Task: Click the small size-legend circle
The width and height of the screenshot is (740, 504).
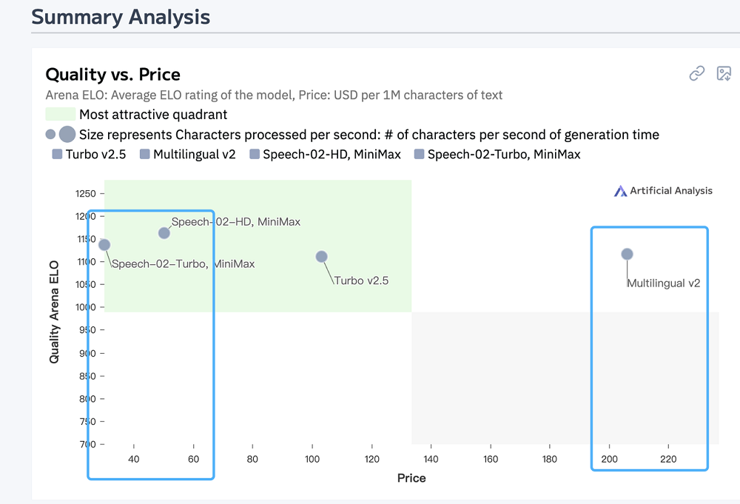Action: [x=50, y=135]
